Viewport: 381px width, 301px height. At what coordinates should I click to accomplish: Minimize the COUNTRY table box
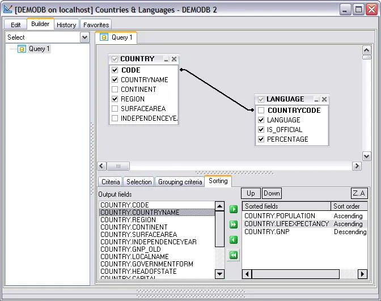[166, 59]
